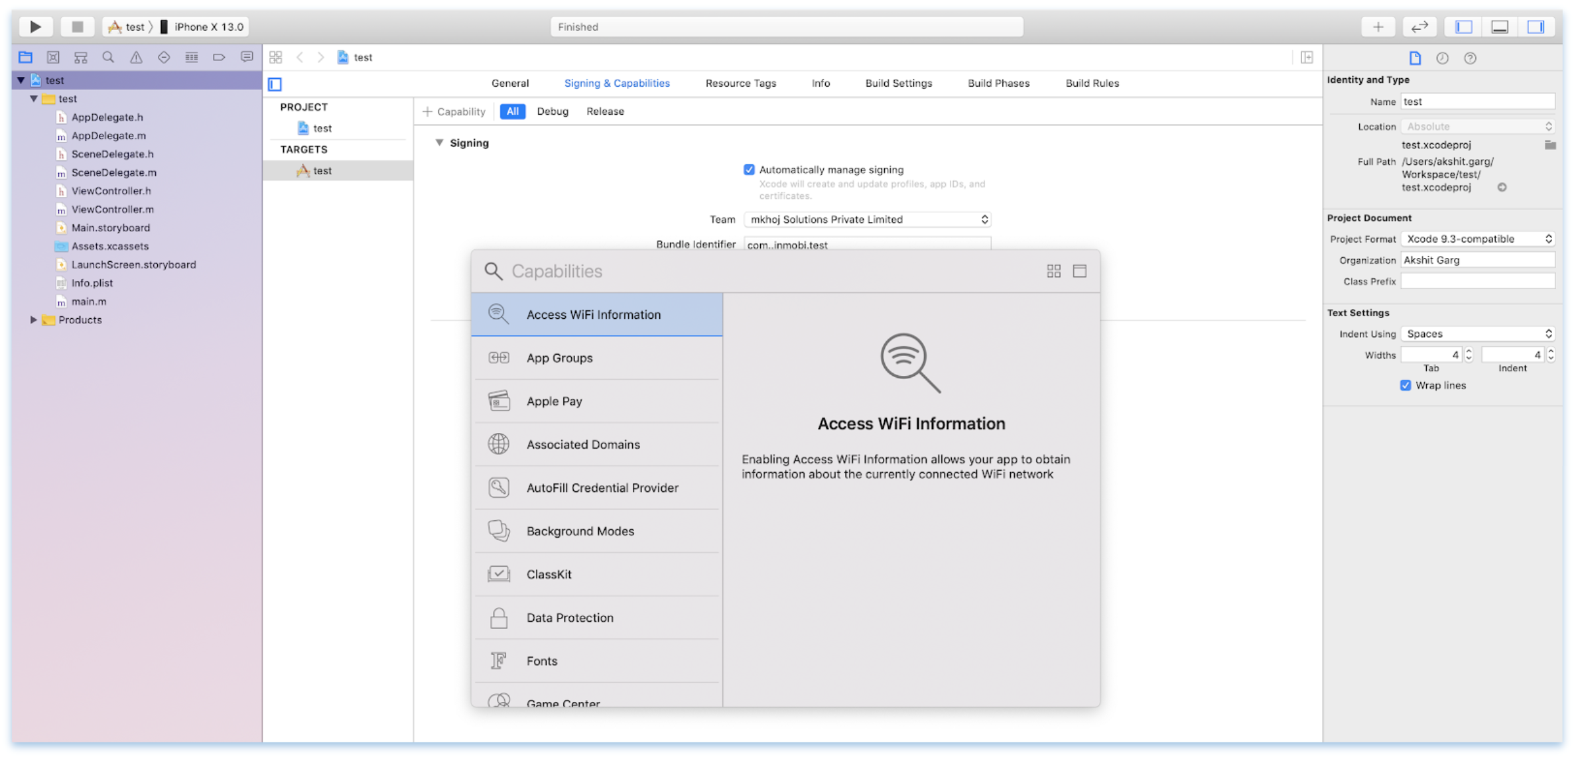Toggle the bottom Debug area

click(x=1500, y=27)
